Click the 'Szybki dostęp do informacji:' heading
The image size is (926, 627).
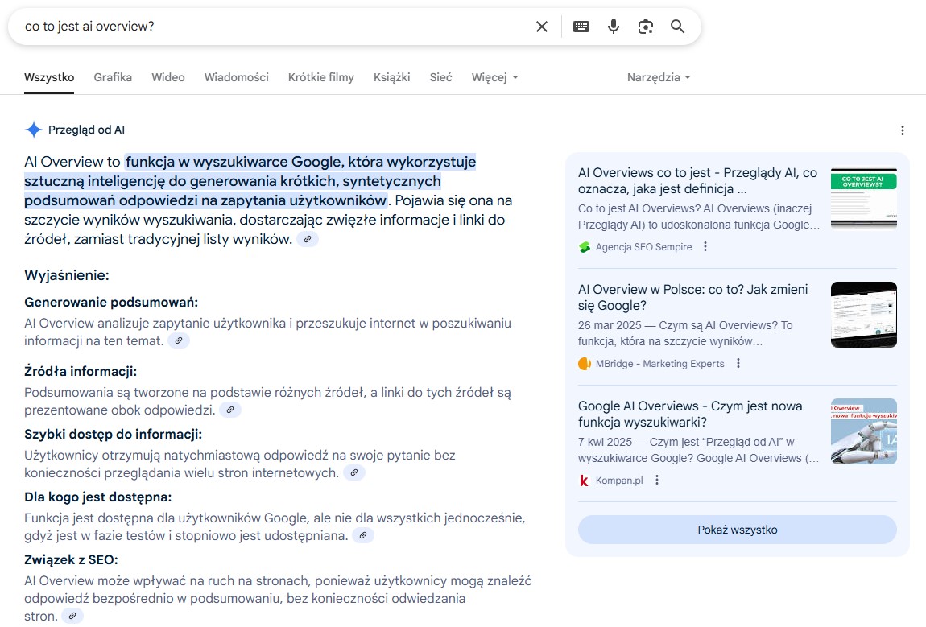(x=113, y=435)
